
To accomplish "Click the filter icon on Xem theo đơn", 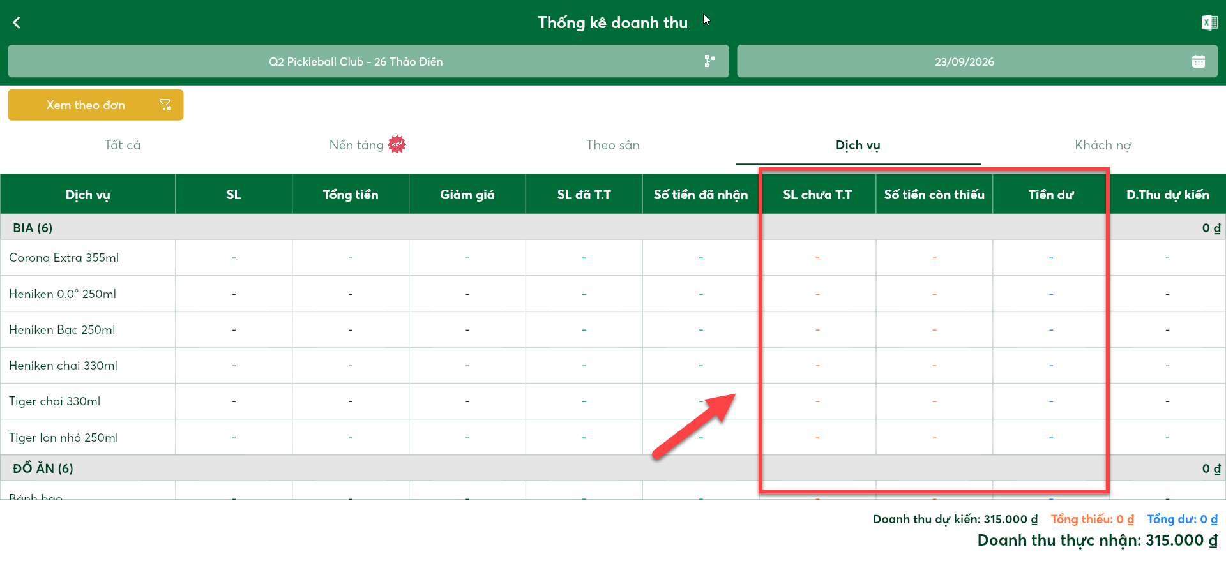I will pos(165,105).
